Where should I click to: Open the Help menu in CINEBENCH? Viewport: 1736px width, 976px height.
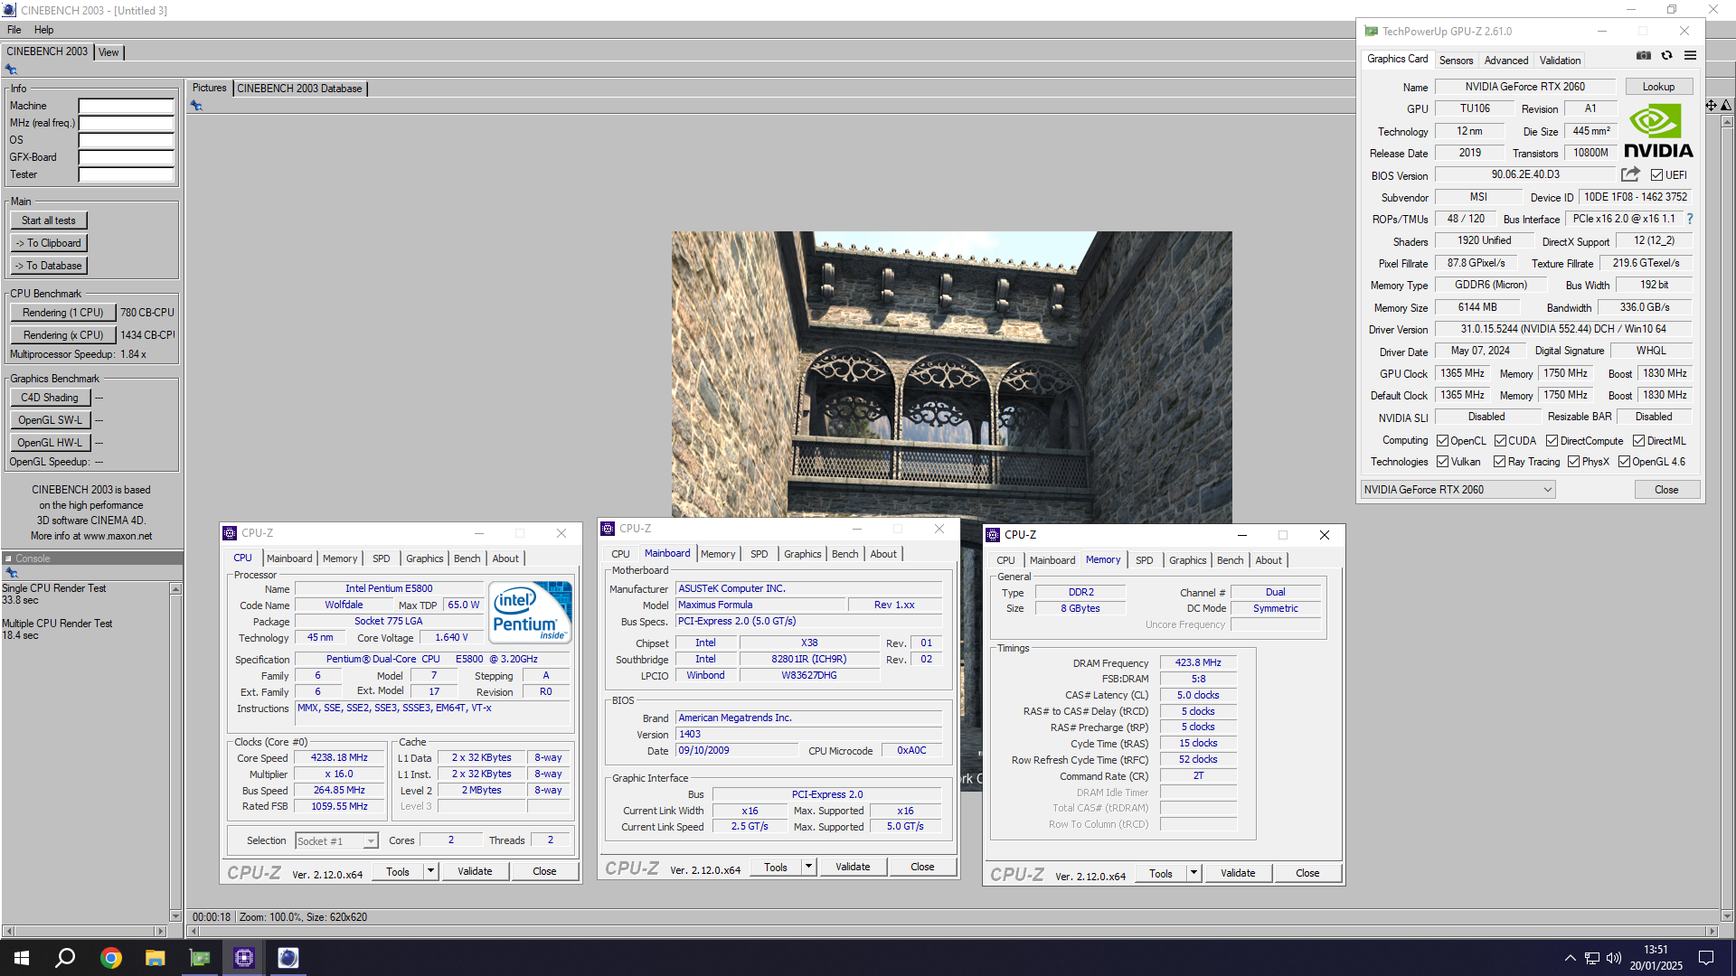click(43, 30)
